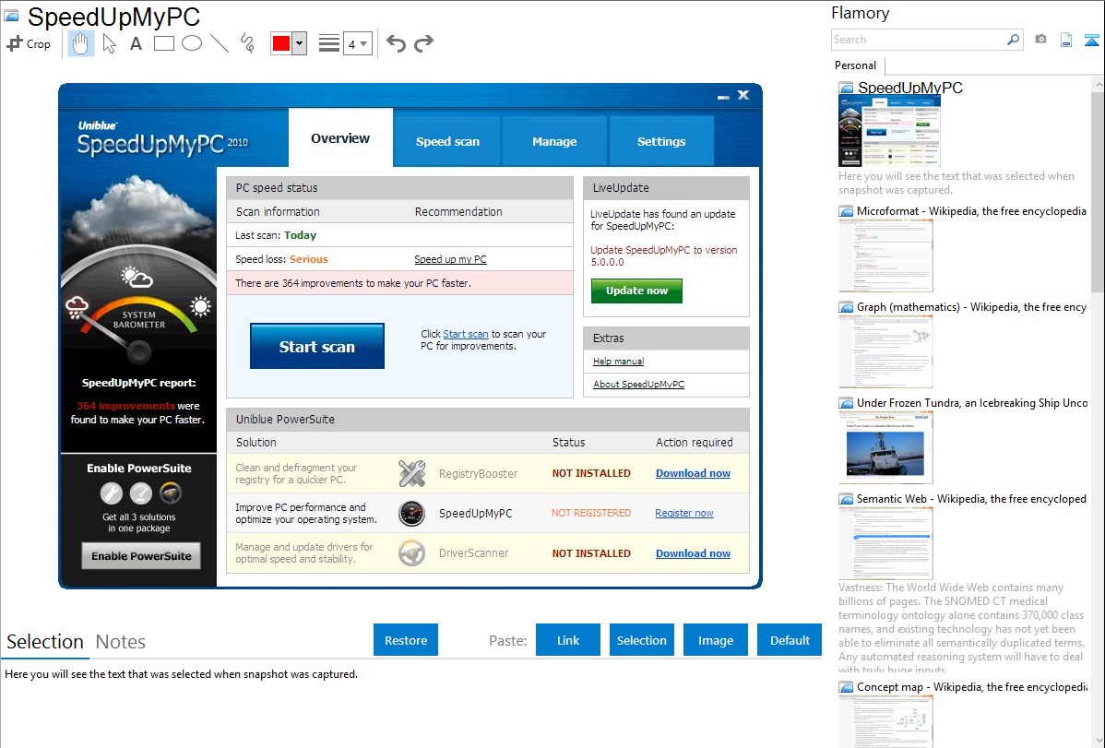
Task: Click the icon beside the Concept map snapshot
Action: pos(846,687)
